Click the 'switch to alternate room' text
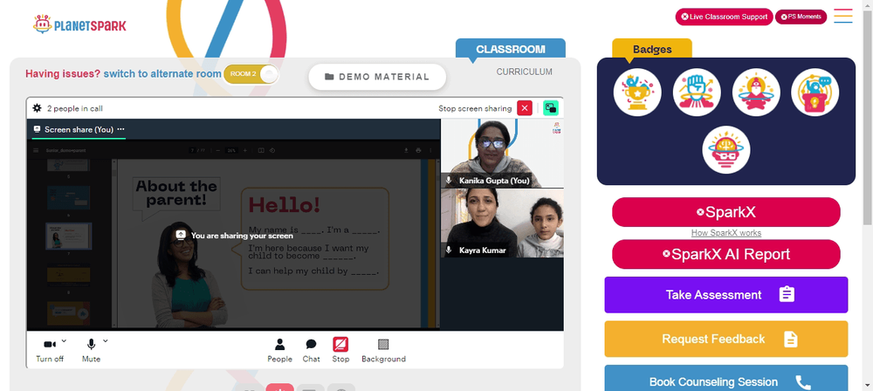Image resolution: width=873 pixels, height=391 pixels. [162, 73]
